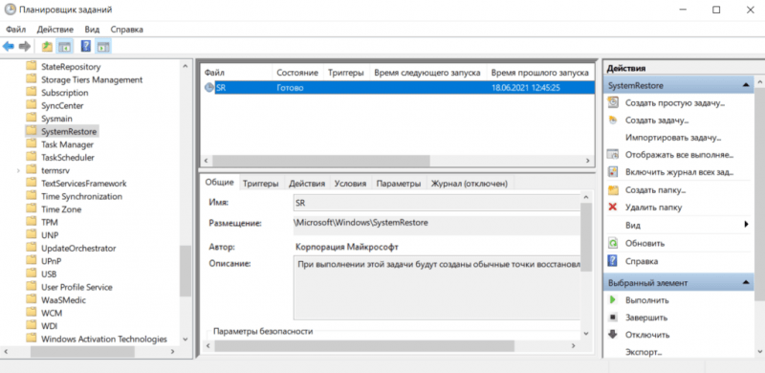Open the Действие menu
765x373 pixels.
[55, 30]
